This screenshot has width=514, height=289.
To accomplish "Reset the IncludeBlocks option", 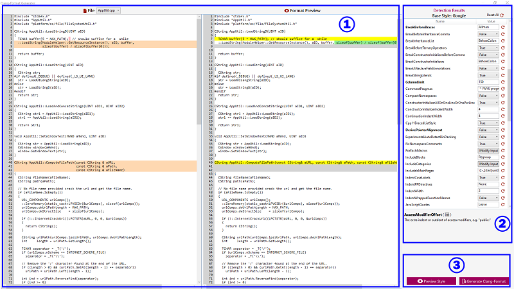I will [x=502, y=157].
